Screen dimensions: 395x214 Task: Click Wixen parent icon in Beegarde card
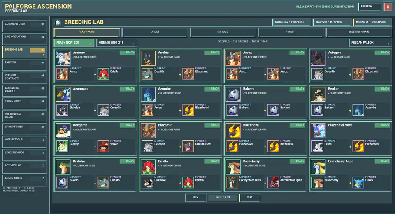pyautogui.click(x=103, y=146)
